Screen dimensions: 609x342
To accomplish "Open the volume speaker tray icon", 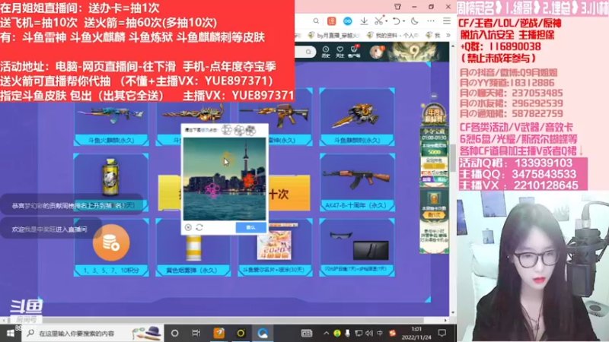I will tap(369, 333).
